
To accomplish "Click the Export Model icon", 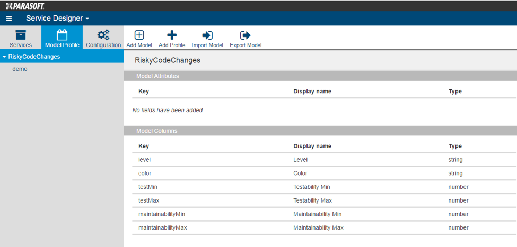I will 246,35.
